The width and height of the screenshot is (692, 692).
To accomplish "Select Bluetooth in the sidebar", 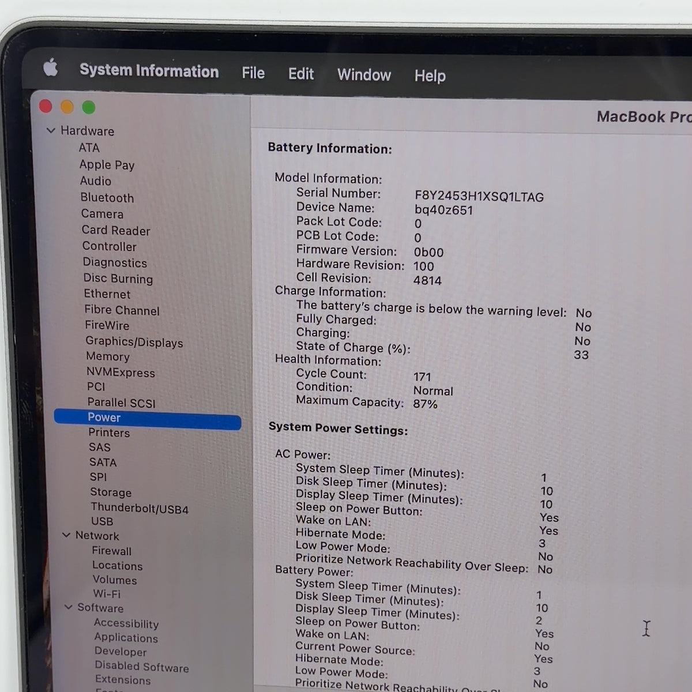I will tap(107, 198).
